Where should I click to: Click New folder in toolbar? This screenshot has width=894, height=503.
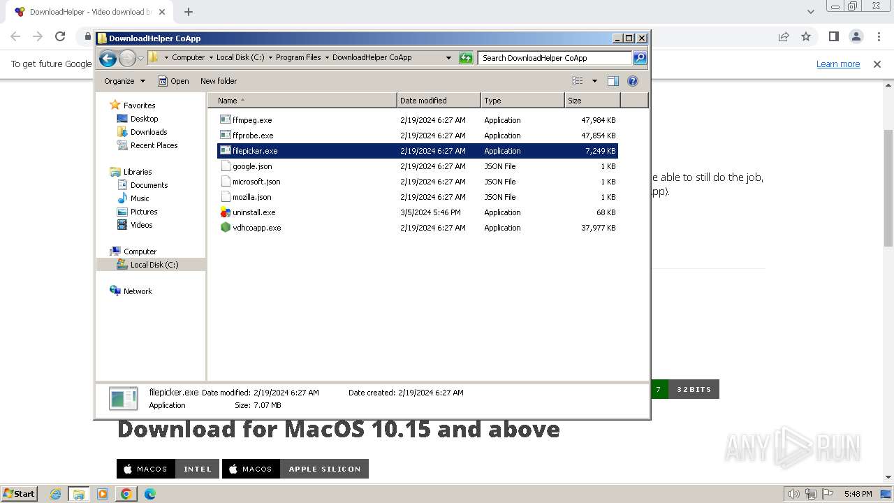(219, 81)
